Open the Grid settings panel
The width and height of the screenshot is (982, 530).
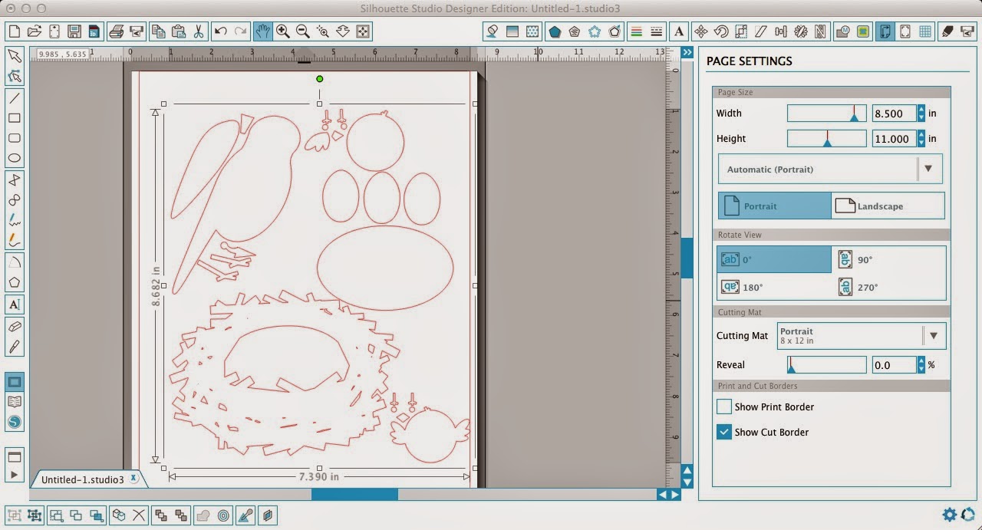pos(924,31)
